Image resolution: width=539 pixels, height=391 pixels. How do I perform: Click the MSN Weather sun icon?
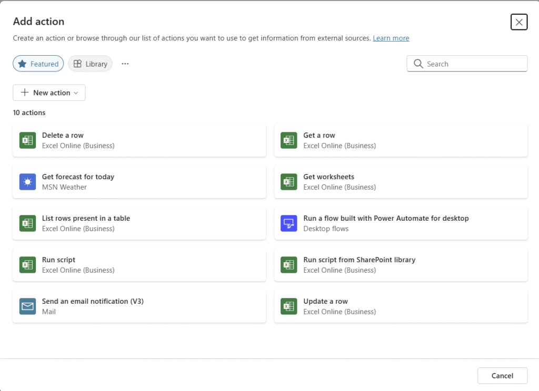point(27,182)
